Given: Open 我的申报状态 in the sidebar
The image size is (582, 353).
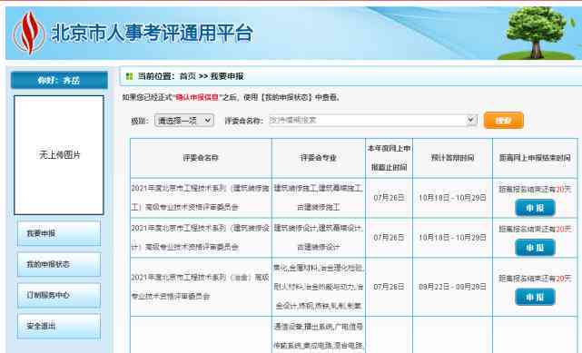Looking at the screenshot, I should click(59, 264).
